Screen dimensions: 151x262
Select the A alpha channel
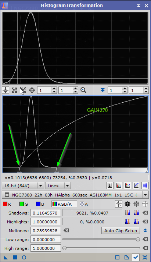pyautogui.click(x=84, y=204)
